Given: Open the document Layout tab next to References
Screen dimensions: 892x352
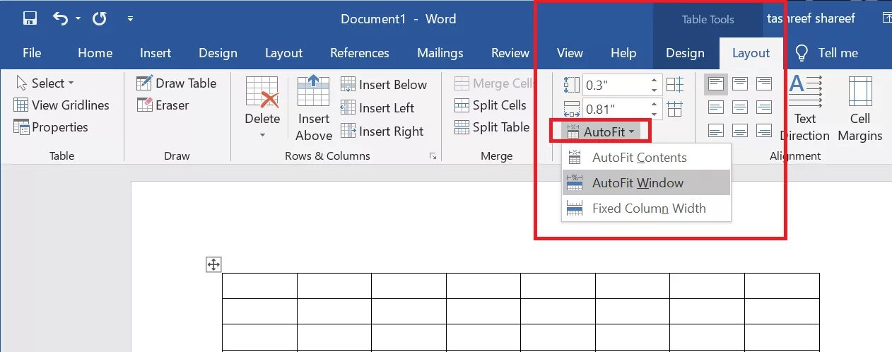Looking at the screenshot, I should point(283,53).
